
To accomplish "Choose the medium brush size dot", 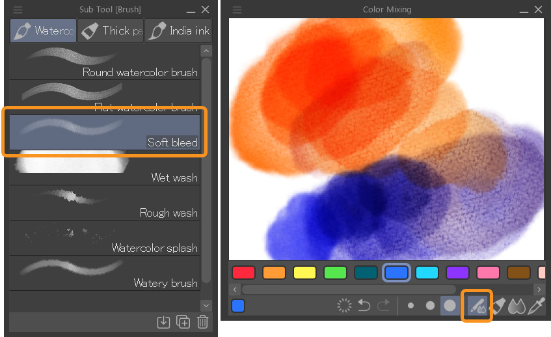I will (x=430, y=306).
